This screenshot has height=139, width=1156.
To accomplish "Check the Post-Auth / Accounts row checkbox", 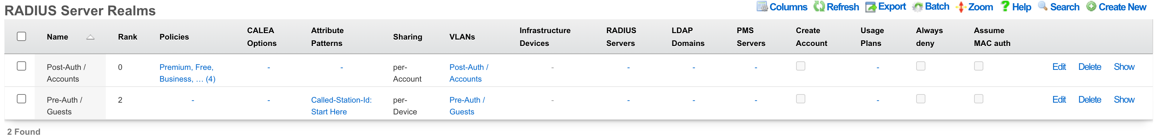I will coord(21,66).
